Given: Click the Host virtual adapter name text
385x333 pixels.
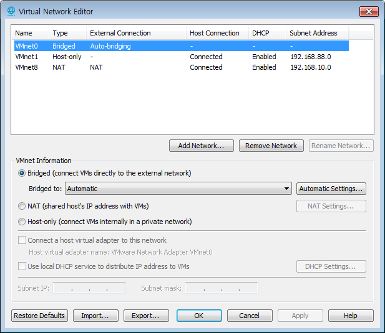Looking at the screenshot, I should [x=120, y=252].
